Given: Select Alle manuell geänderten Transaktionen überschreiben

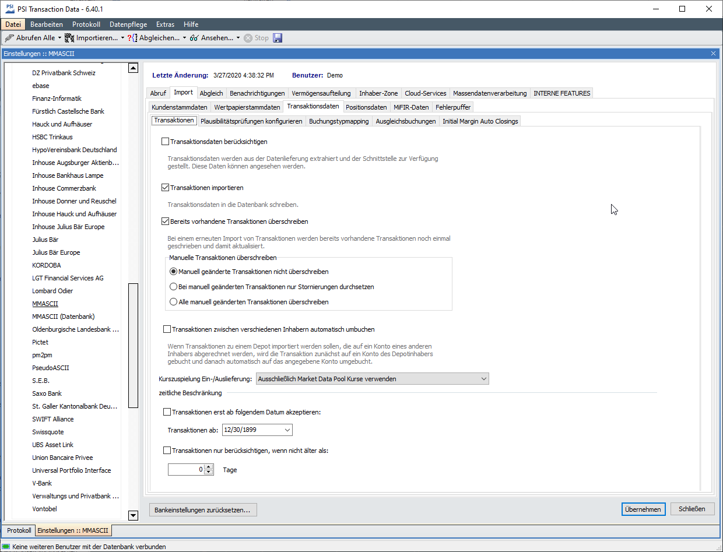Looking at the screenshot, I should (x=173, y=302).
